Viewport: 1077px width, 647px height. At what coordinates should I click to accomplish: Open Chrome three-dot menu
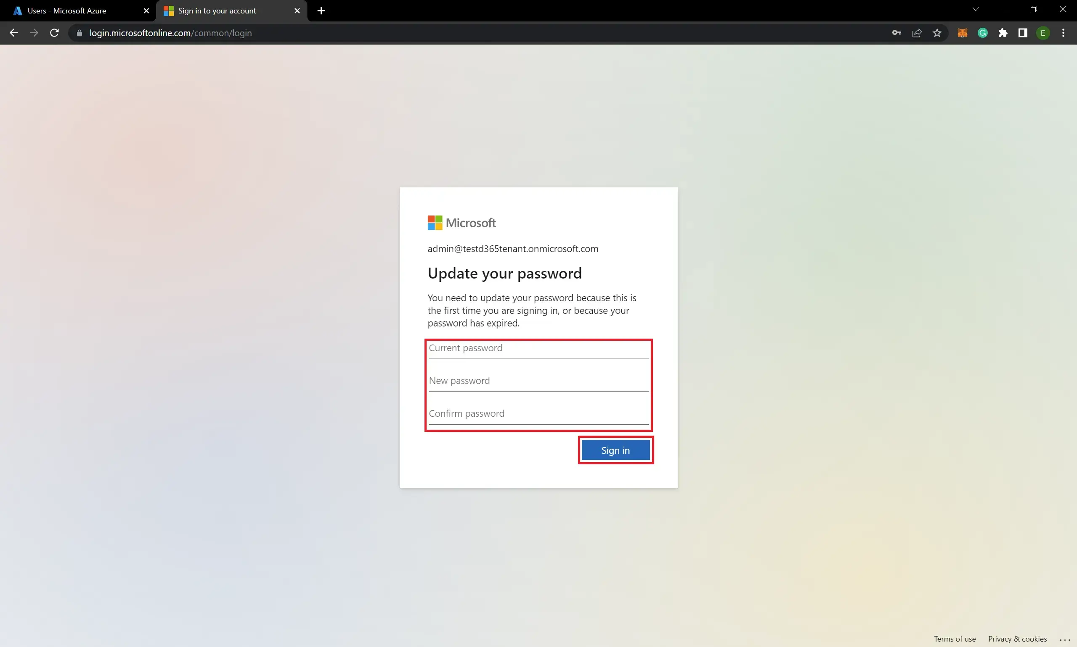pos(1064,33)
